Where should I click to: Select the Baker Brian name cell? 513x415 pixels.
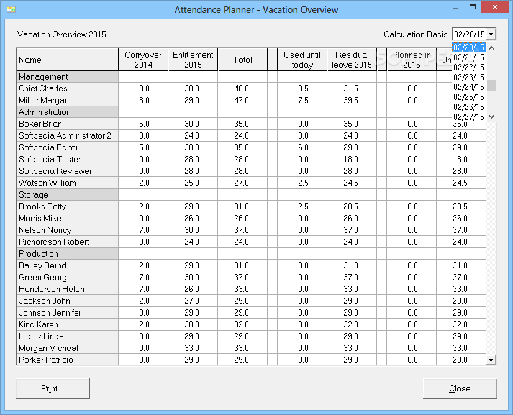pos(67,124)
